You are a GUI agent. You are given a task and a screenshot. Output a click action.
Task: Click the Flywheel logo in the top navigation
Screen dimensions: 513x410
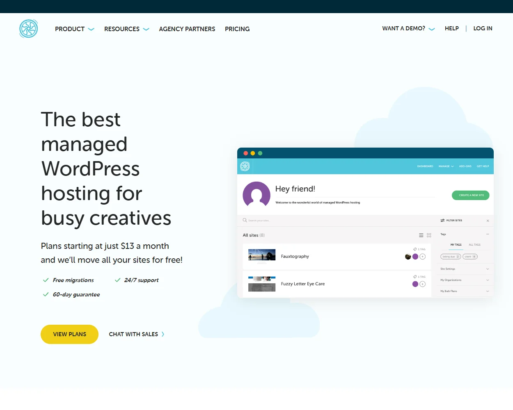[x=28, y=29]
